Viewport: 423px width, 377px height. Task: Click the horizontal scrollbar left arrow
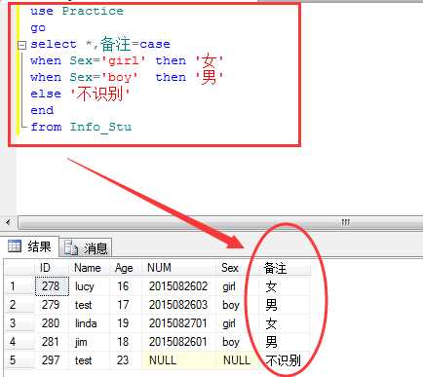8,222
